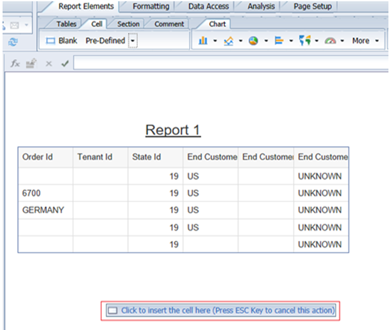The width and height of the screenshot is (391, 330).
Task: Expand the pie chart dropdown arrow
Action: click(266, 40)
